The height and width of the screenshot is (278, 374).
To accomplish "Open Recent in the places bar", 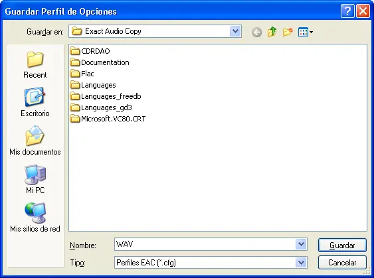I will (35, 64).
